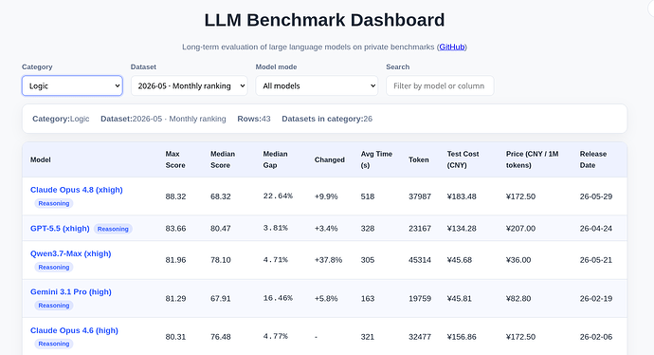Sort by the Test Cost (CNY) column header

(x=463, y=159)
